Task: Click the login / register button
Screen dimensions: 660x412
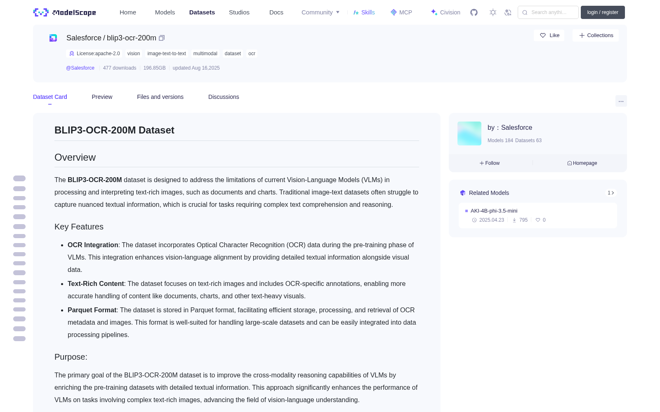Action: 603,12
